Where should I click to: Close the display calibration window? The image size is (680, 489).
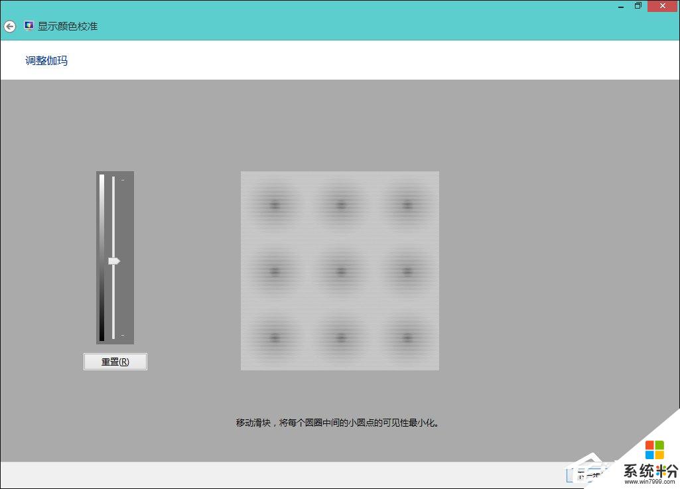(662, 5)
